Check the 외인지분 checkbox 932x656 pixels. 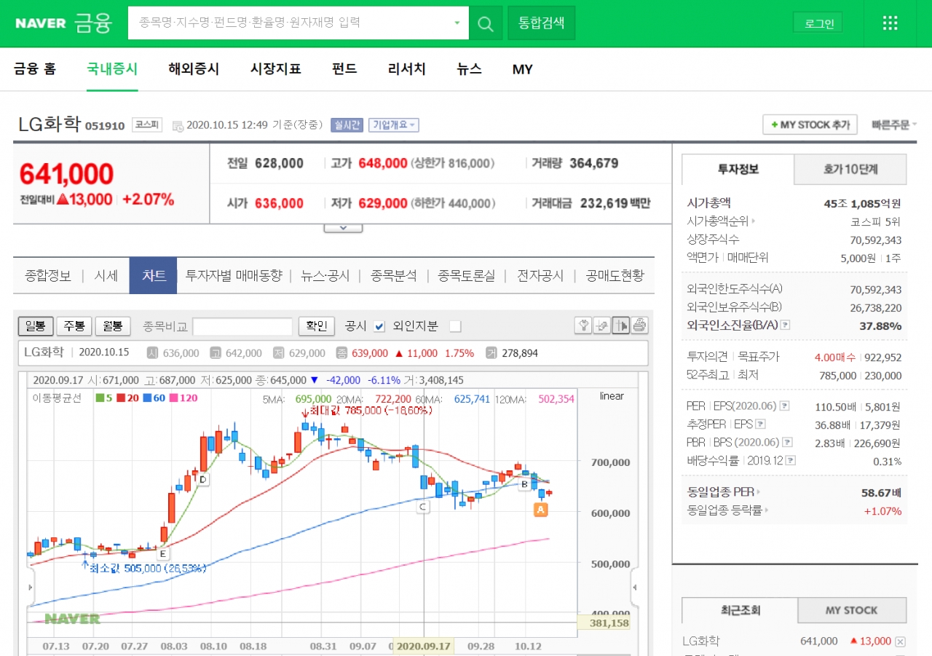click(455, 326)
